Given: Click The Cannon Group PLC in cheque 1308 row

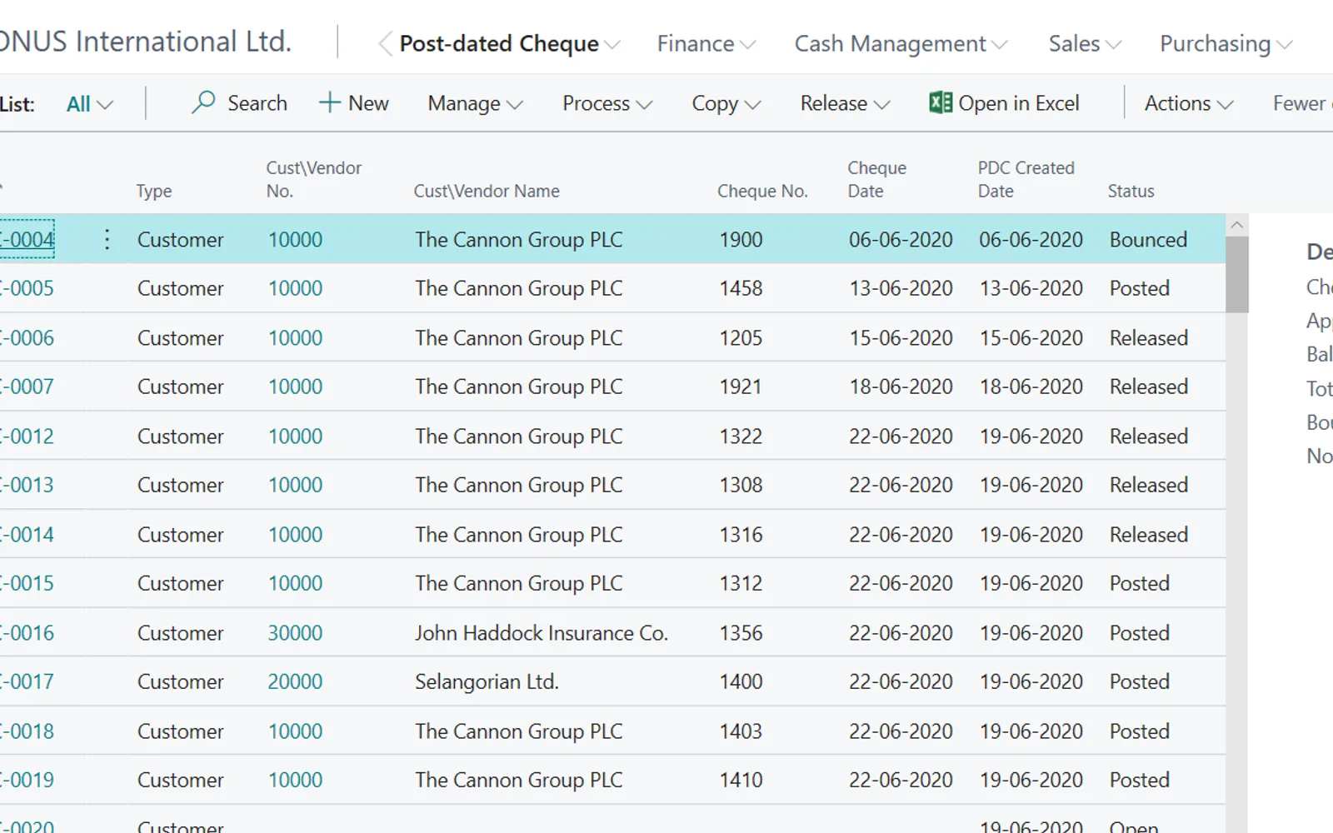Looking at the screenshot, I should pyautogui.click(x=518, y=485).
